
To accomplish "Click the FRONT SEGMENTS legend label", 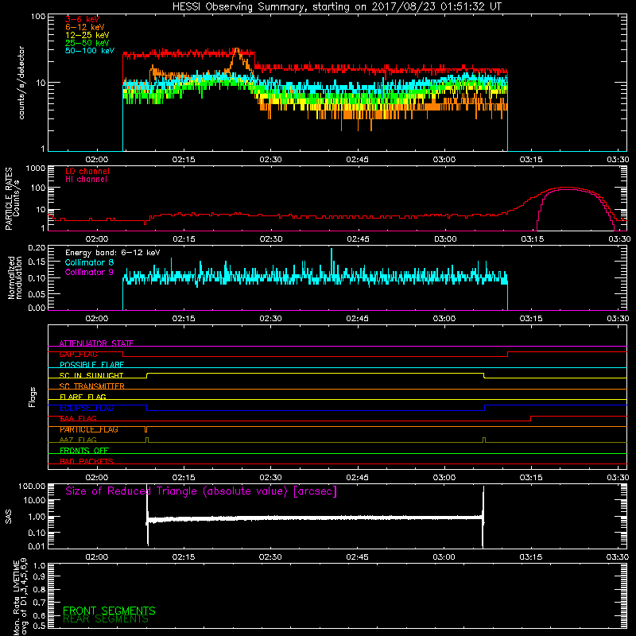I will (109, 611).
